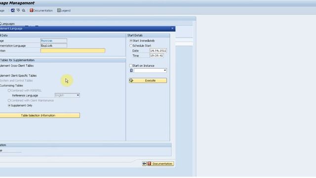Select the Start Immediately radio button
Screen dimensions: 316x178
tap(131, 41)
